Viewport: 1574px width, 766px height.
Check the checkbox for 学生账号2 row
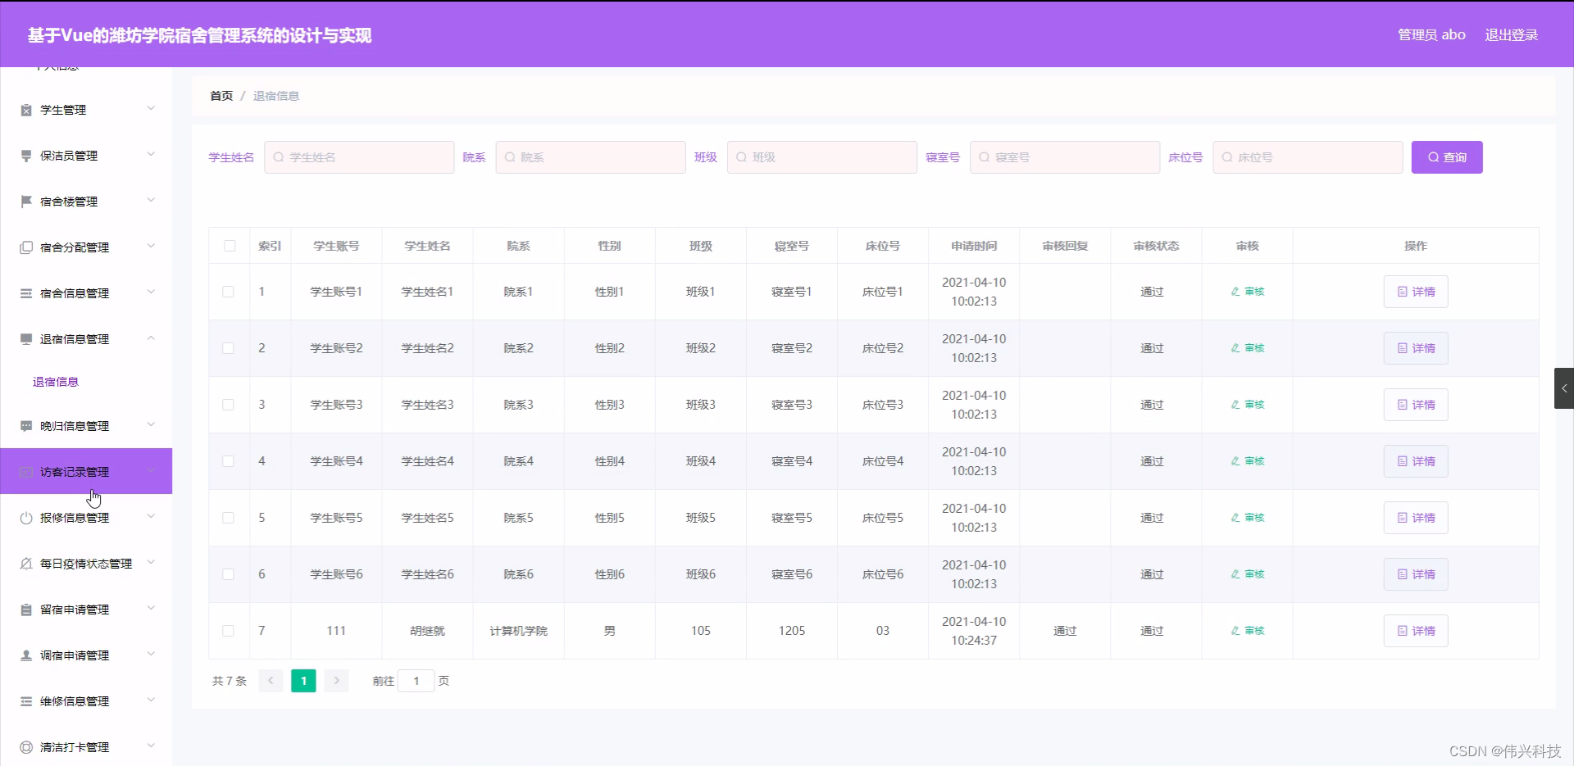point(227,347)
